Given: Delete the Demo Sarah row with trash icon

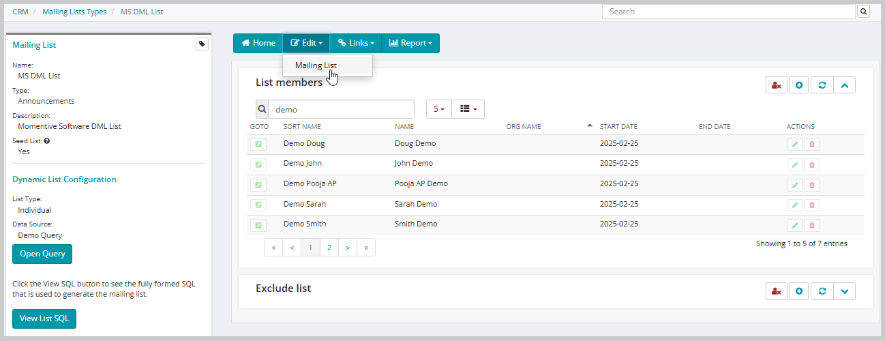Looking at the screenshot, I should pyautogui.click(x=812, y=205).
